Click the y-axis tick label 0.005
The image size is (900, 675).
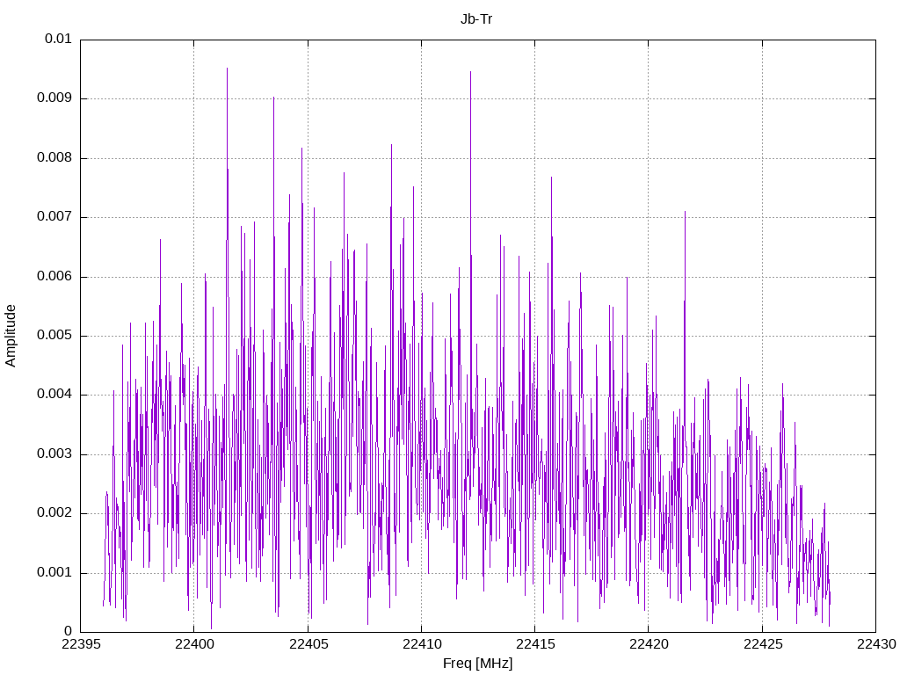54,336
